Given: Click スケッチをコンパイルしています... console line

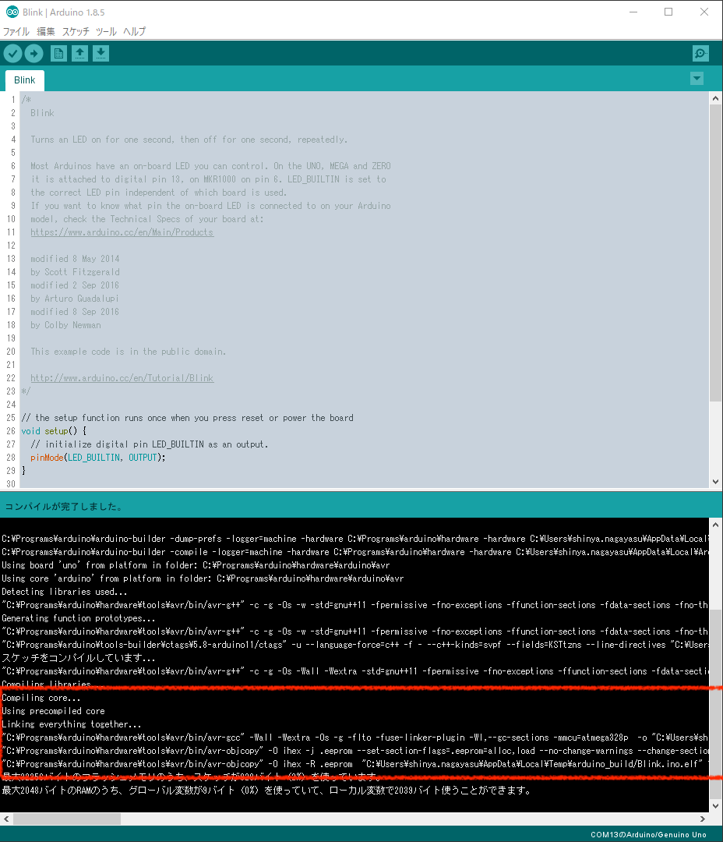Looking at the screenshot, I should pyautogui.click(x=79, y=658).
